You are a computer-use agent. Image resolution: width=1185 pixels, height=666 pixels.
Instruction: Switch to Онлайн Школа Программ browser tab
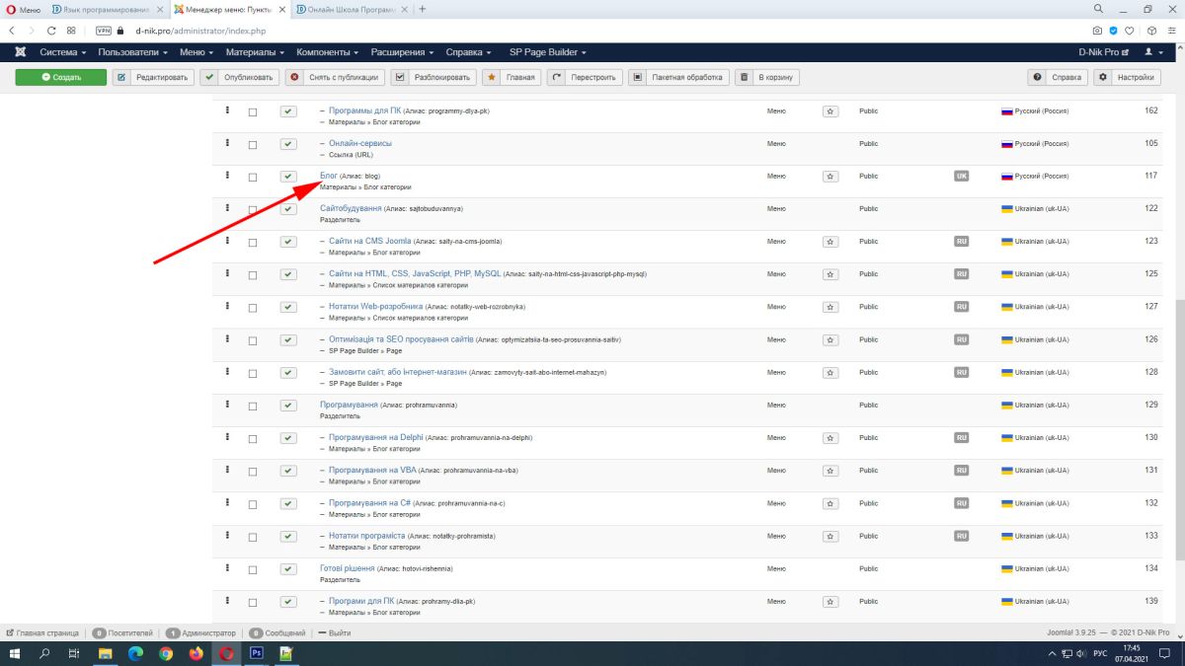(x=352, y=9)
